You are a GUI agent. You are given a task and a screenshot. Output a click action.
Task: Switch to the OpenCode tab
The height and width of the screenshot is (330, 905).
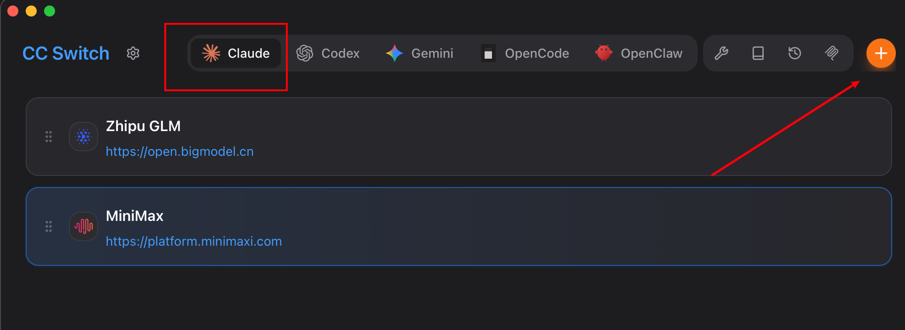pos(525,53)
